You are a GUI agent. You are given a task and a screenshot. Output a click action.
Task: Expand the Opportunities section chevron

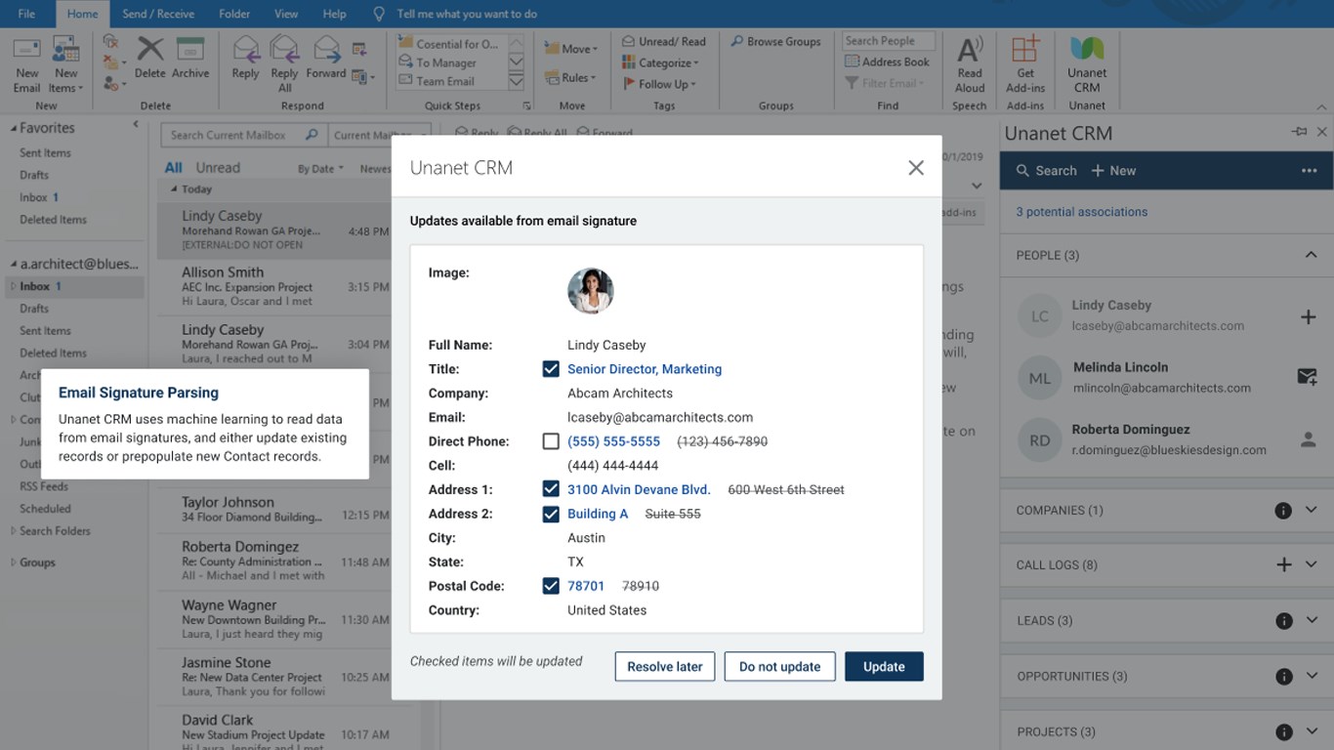coord(1312,676)
